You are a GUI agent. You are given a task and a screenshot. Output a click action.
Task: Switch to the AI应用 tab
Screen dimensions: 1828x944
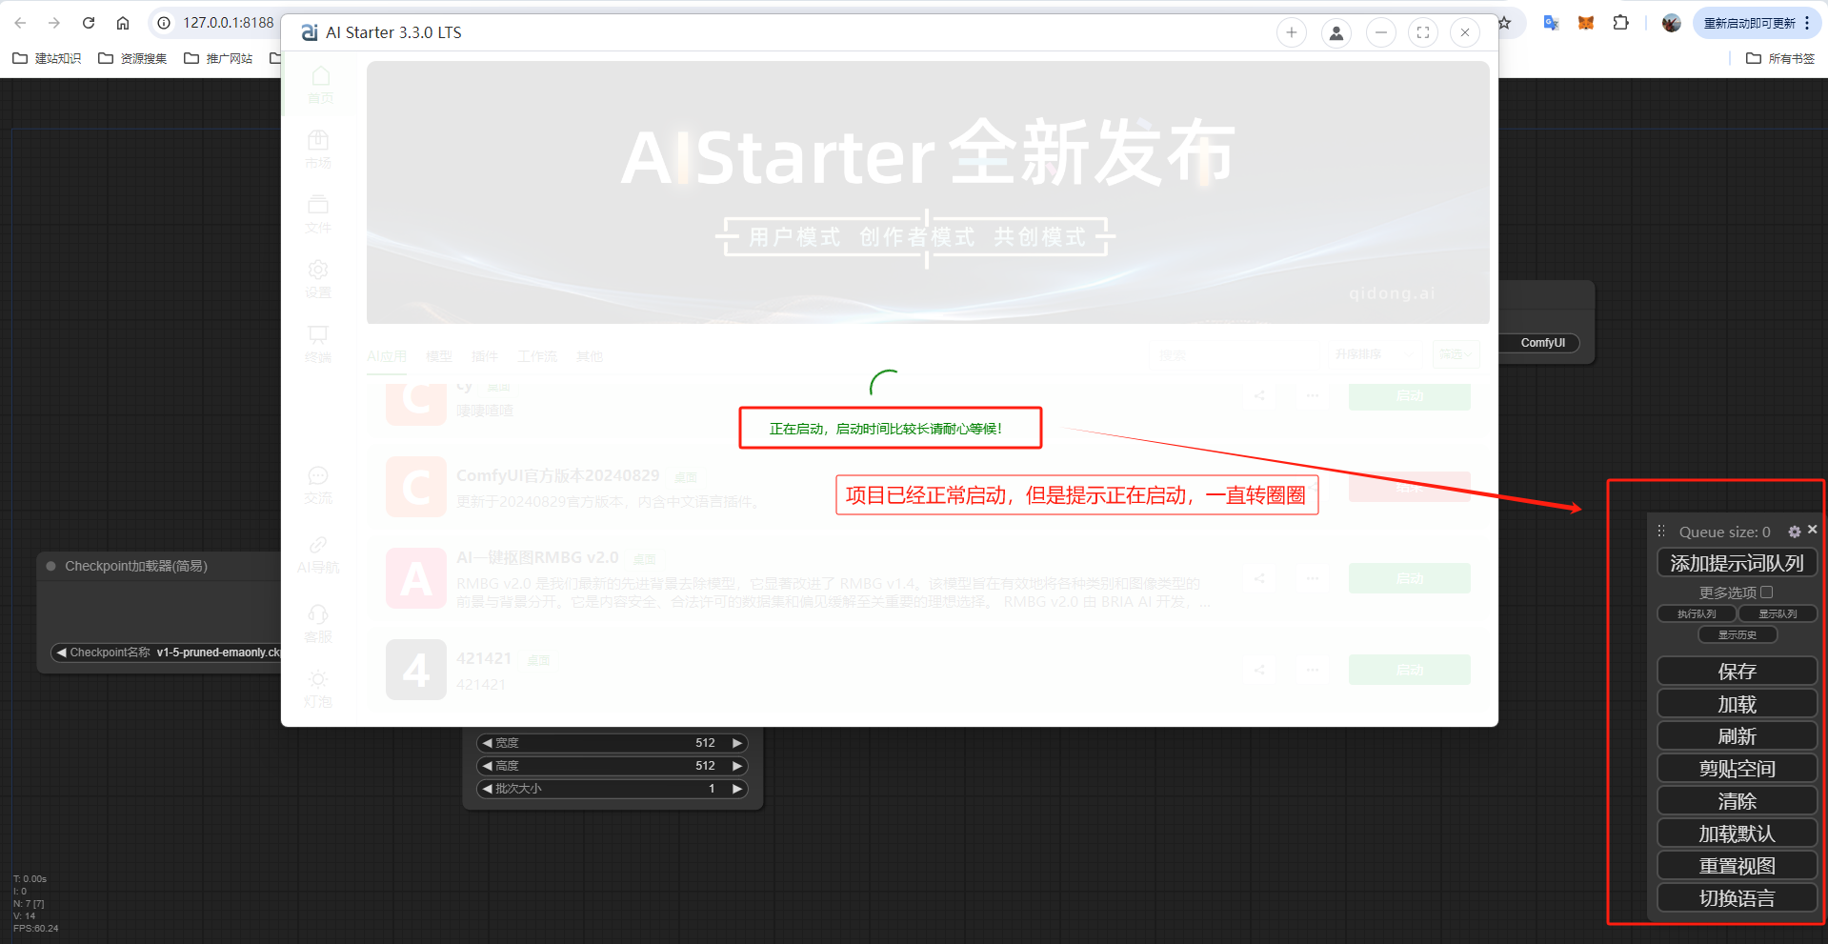tap(387, 356)
